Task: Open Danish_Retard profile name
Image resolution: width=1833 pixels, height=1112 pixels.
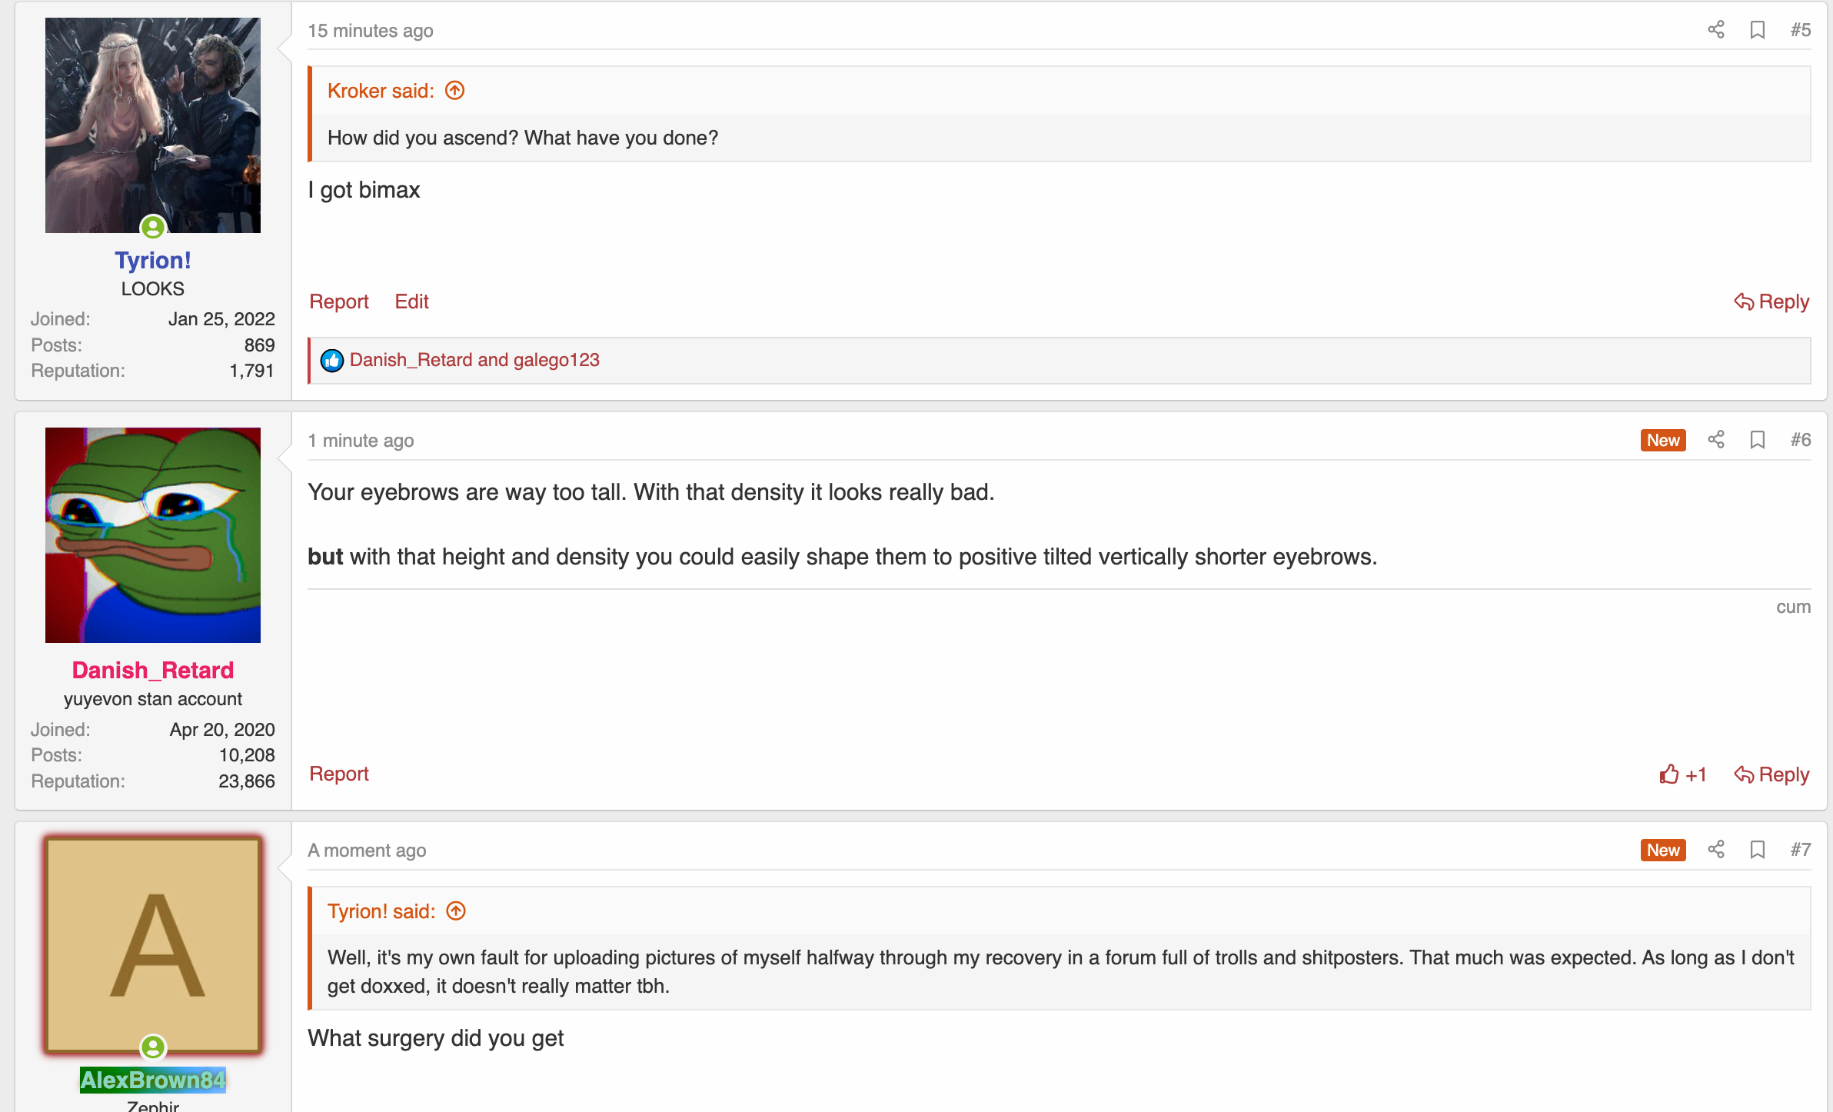Action: click(153, 671)
